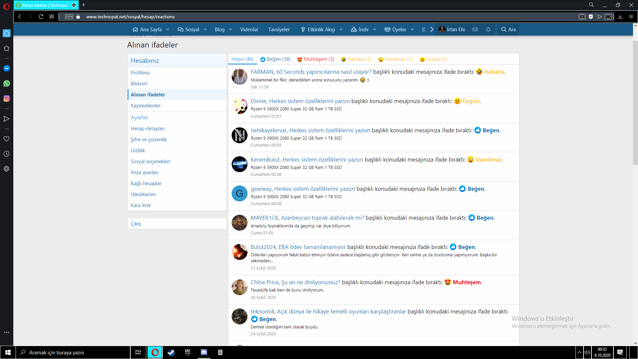Toggle the VPN badge in address bar
Screen dimensions: 638x359
[69, 17]
